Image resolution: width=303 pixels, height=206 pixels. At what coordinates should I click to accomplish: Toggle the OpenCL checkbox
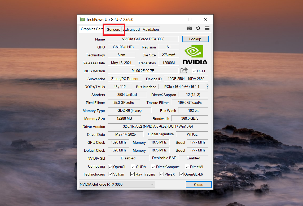(111, 167)
